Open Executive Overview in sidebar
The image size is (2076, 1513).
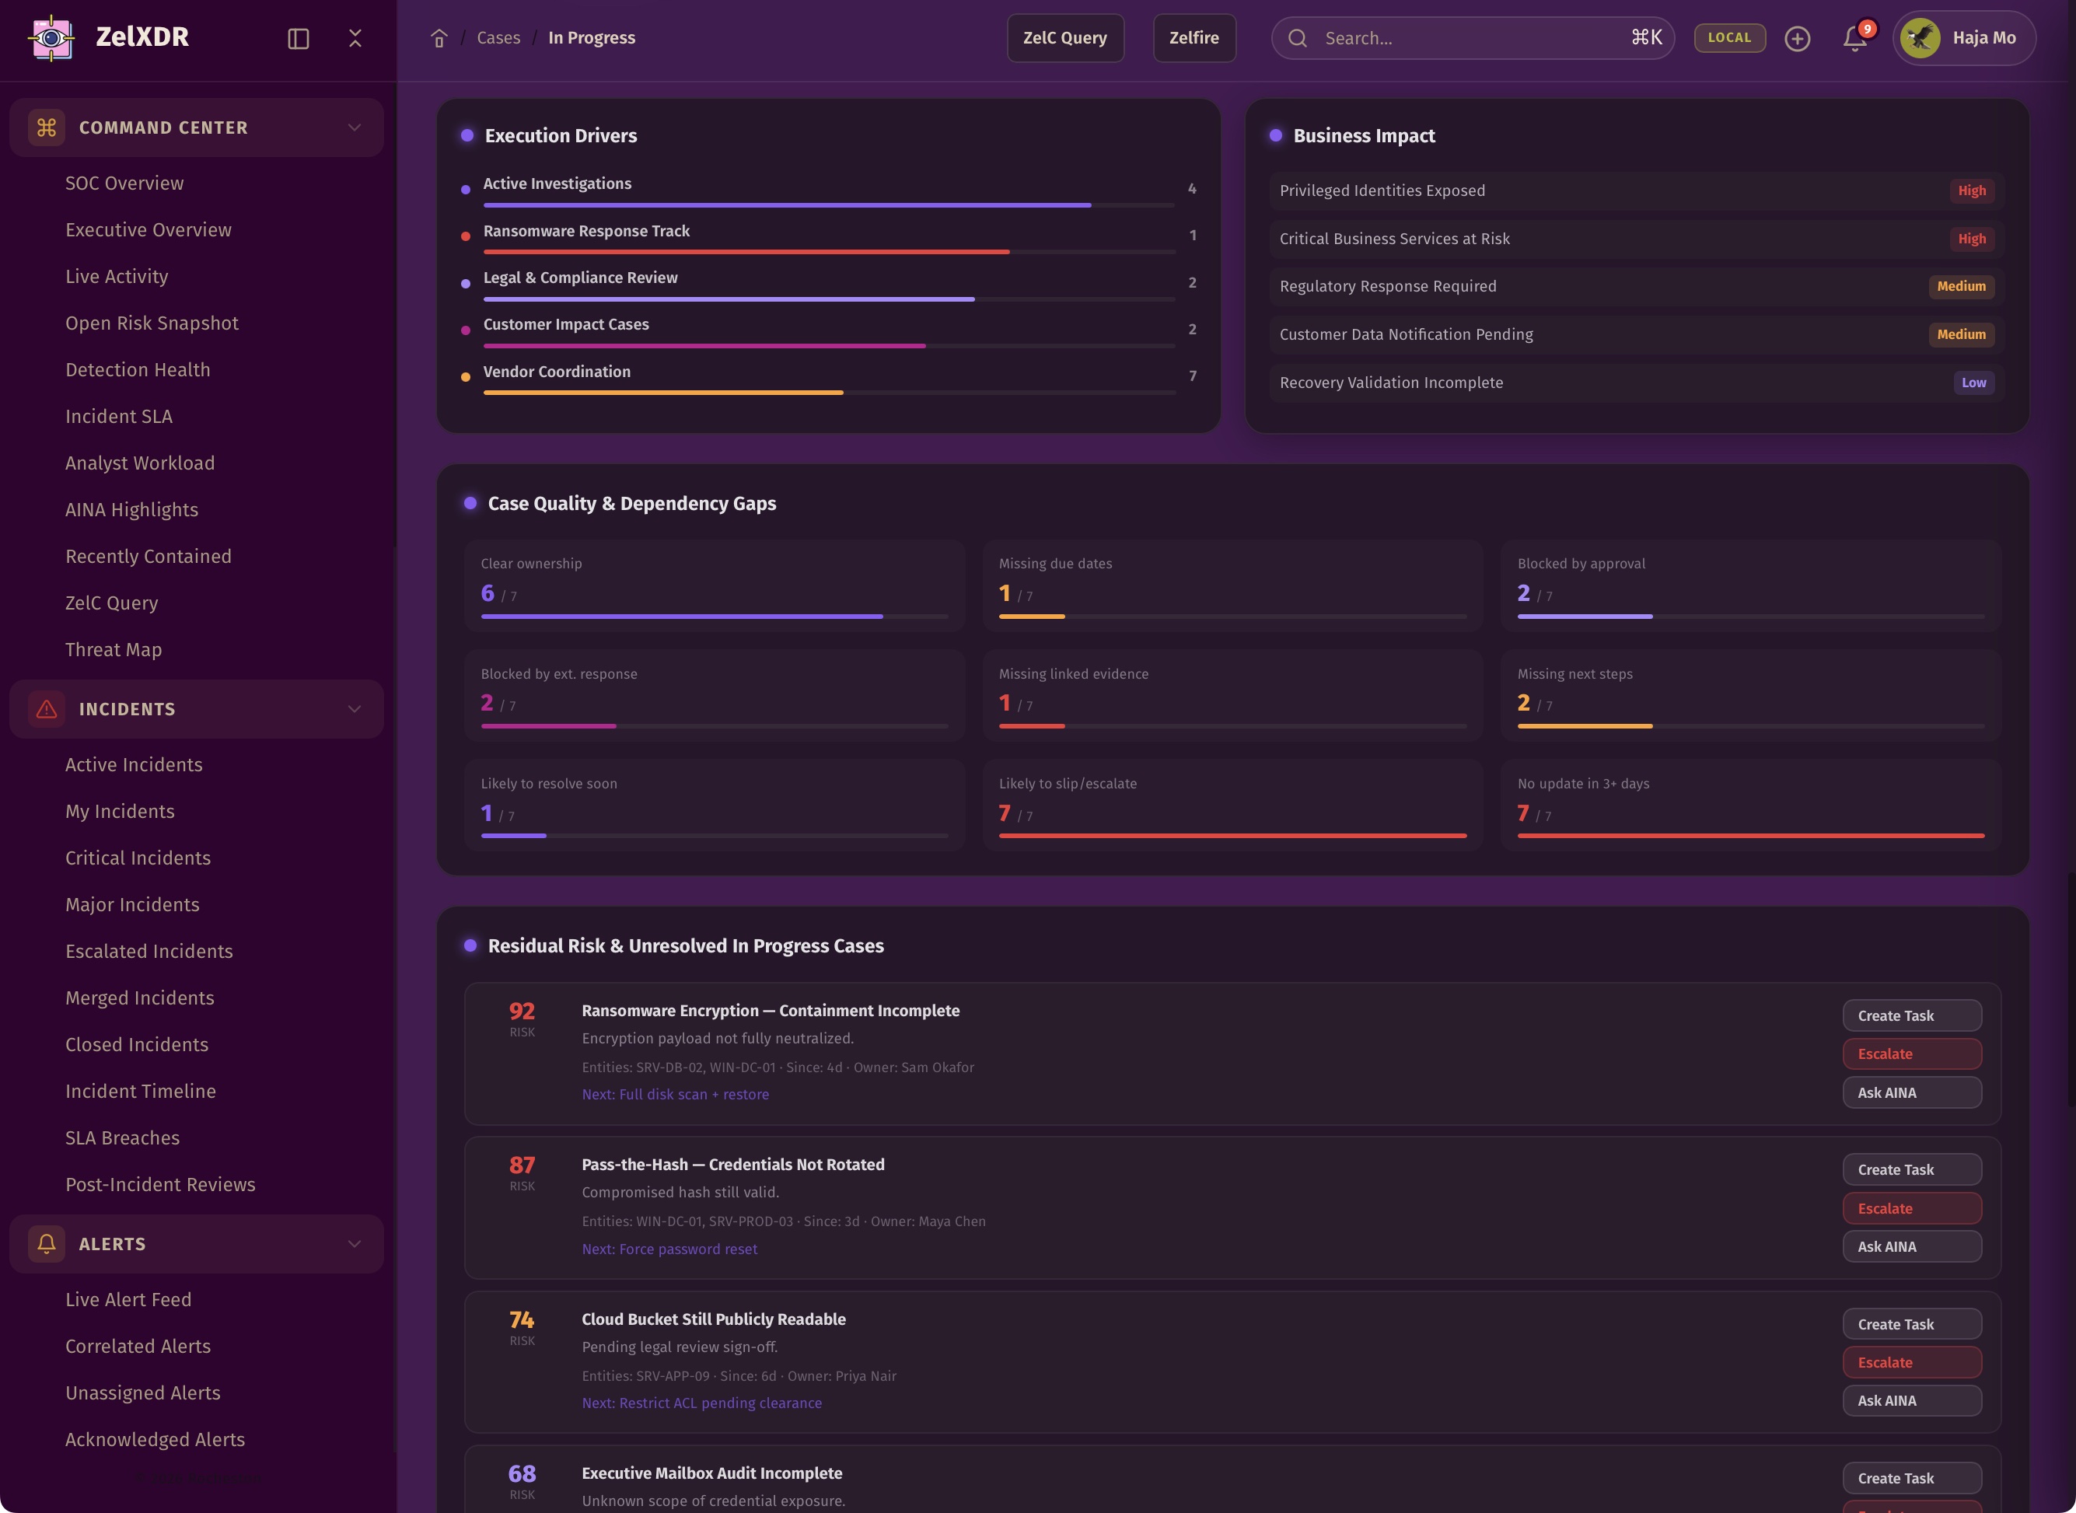click(x=149, y=230)
